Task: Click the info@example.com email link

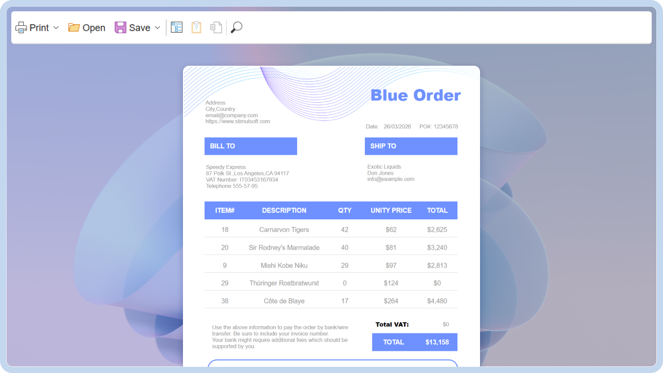Action: click(391, 179)
